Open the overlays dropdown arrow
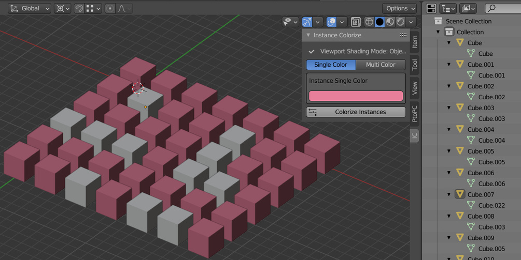 342,22
